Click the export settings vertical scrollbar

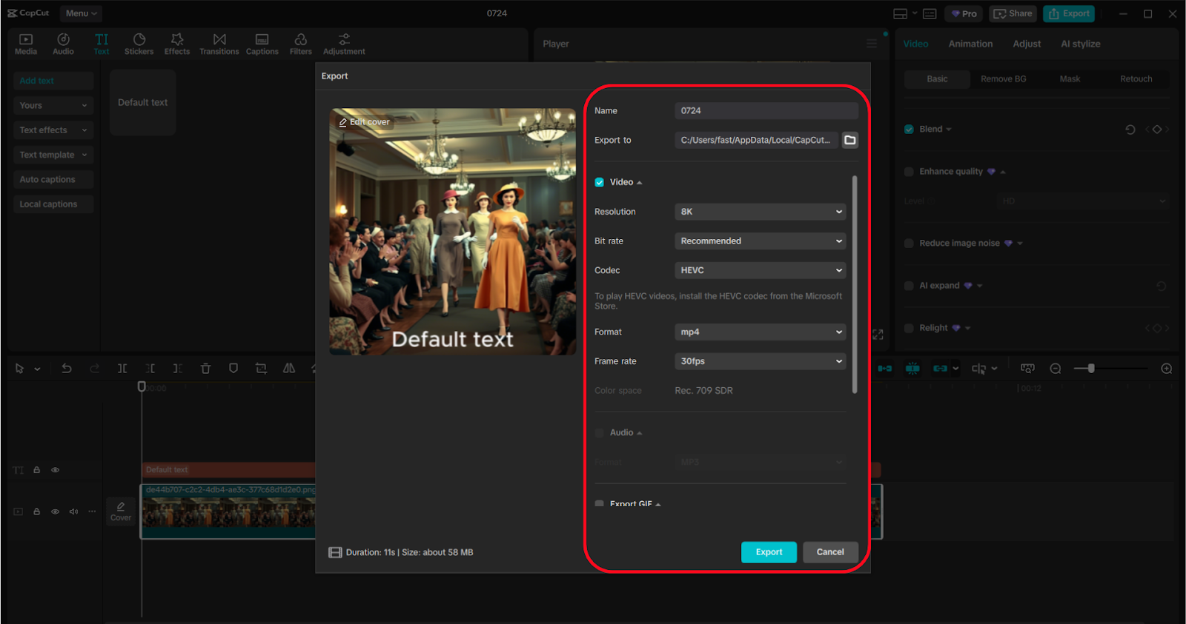click(855, 284)
